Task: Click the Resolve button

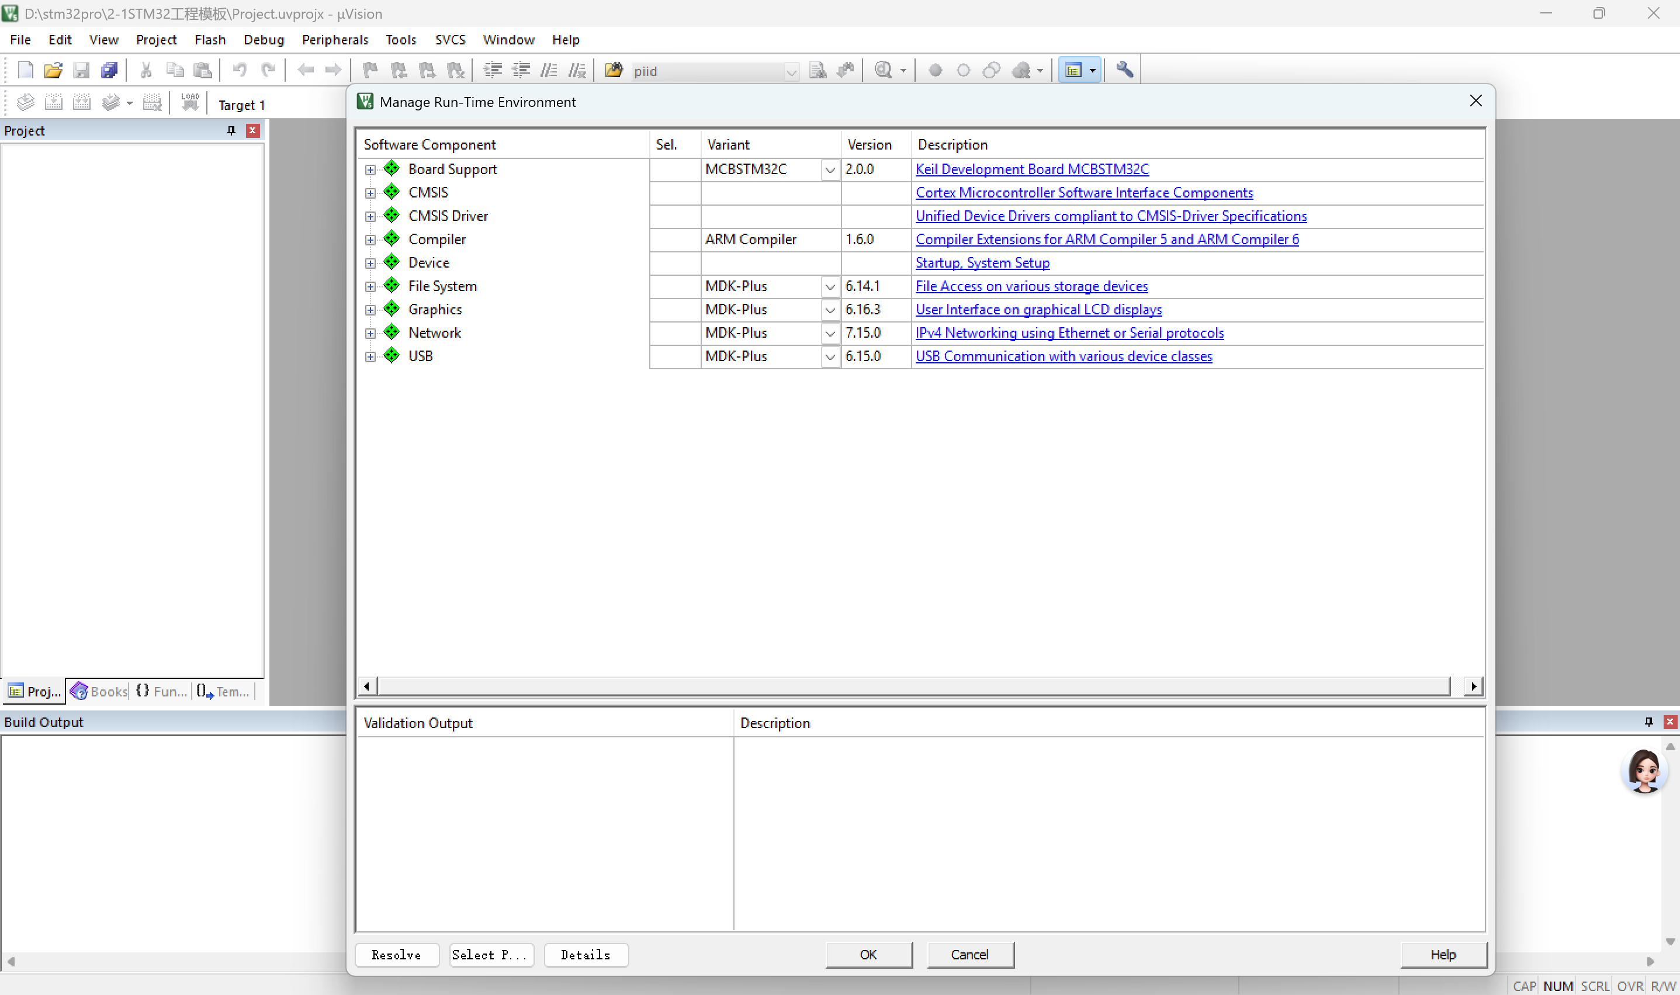Action: point(397,955)
